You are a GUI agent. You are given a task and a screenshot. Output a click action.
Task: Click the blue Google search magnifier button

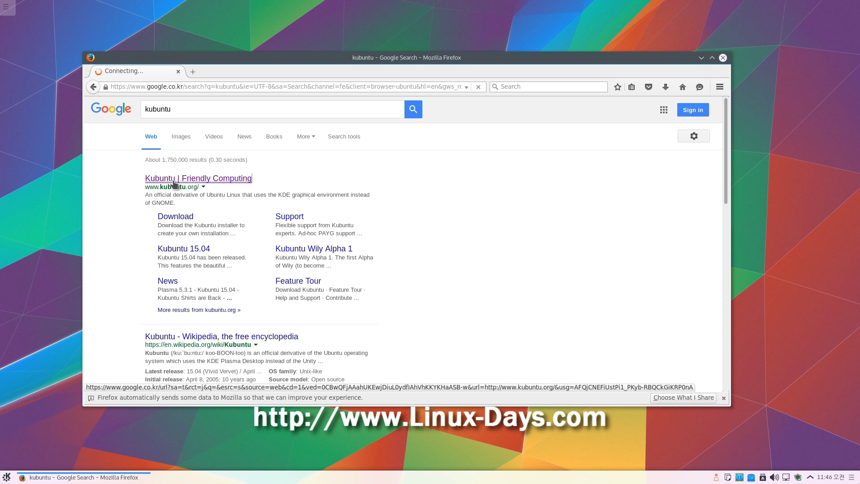click(413, 109)
